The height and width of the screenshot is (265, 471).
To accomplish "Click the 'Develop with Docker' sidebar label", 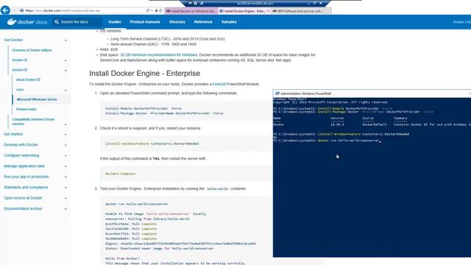I will coord(21,145).
